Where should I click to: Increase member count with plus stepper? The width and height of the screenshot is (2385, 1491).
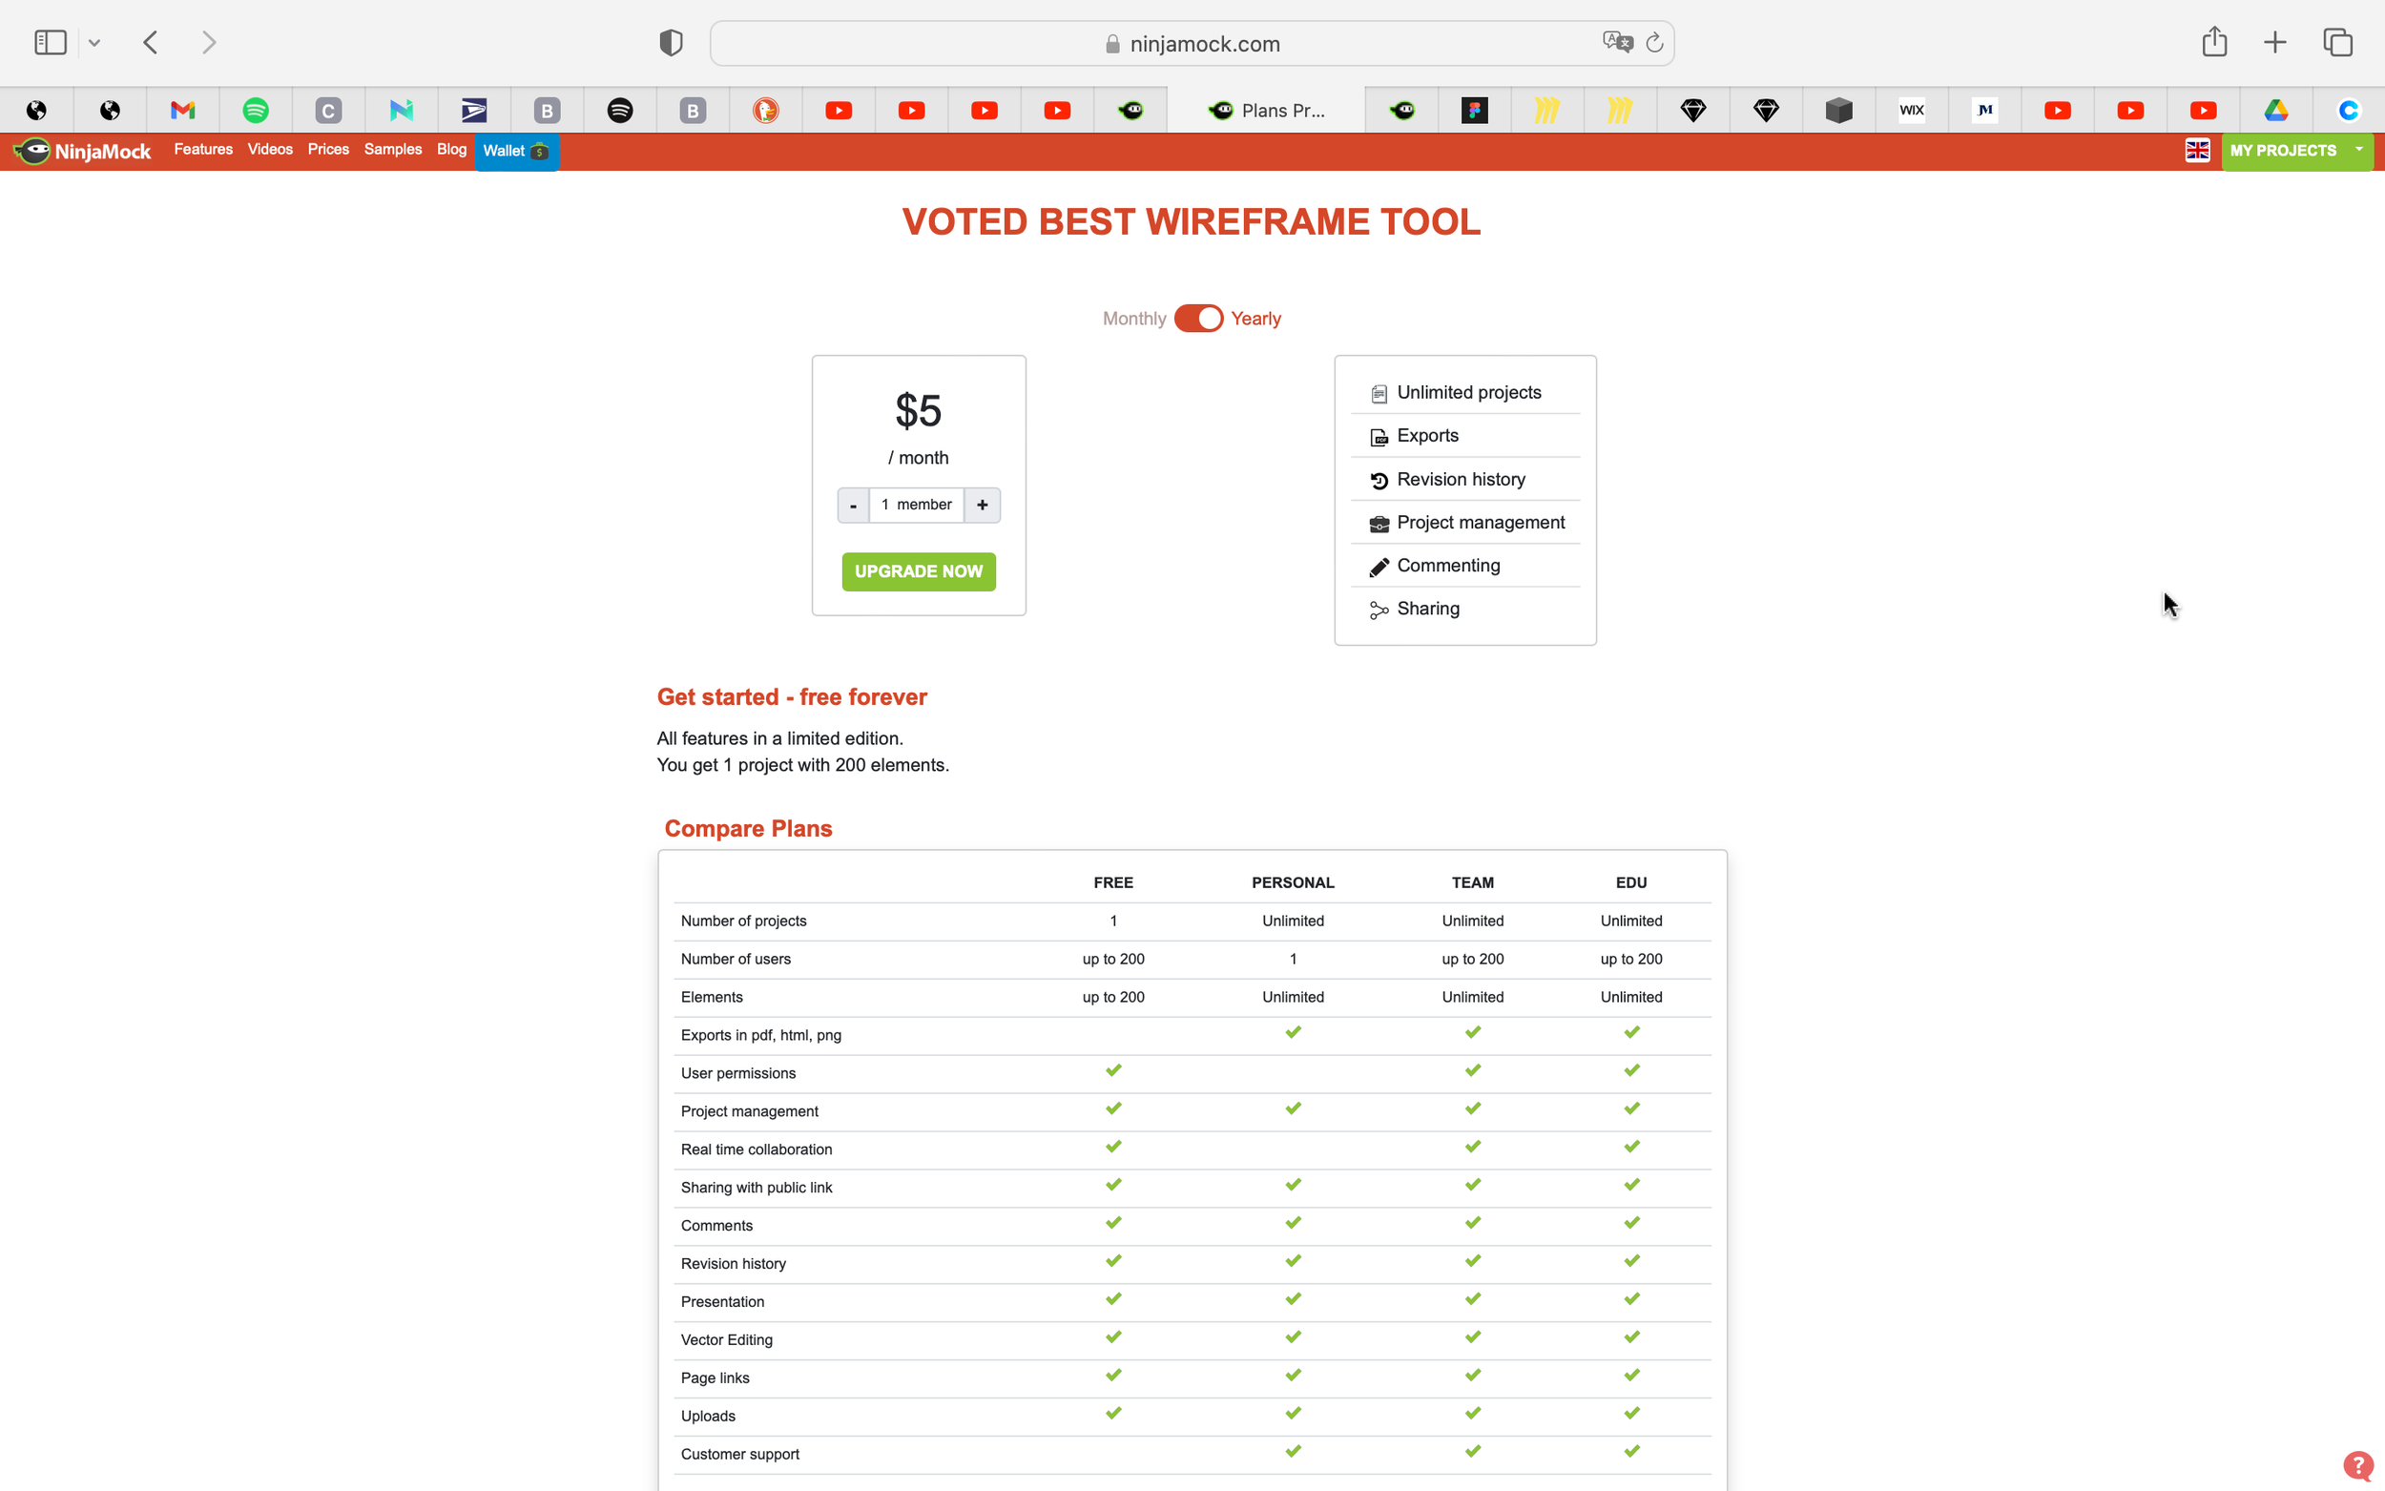click(x=982, y=504)
